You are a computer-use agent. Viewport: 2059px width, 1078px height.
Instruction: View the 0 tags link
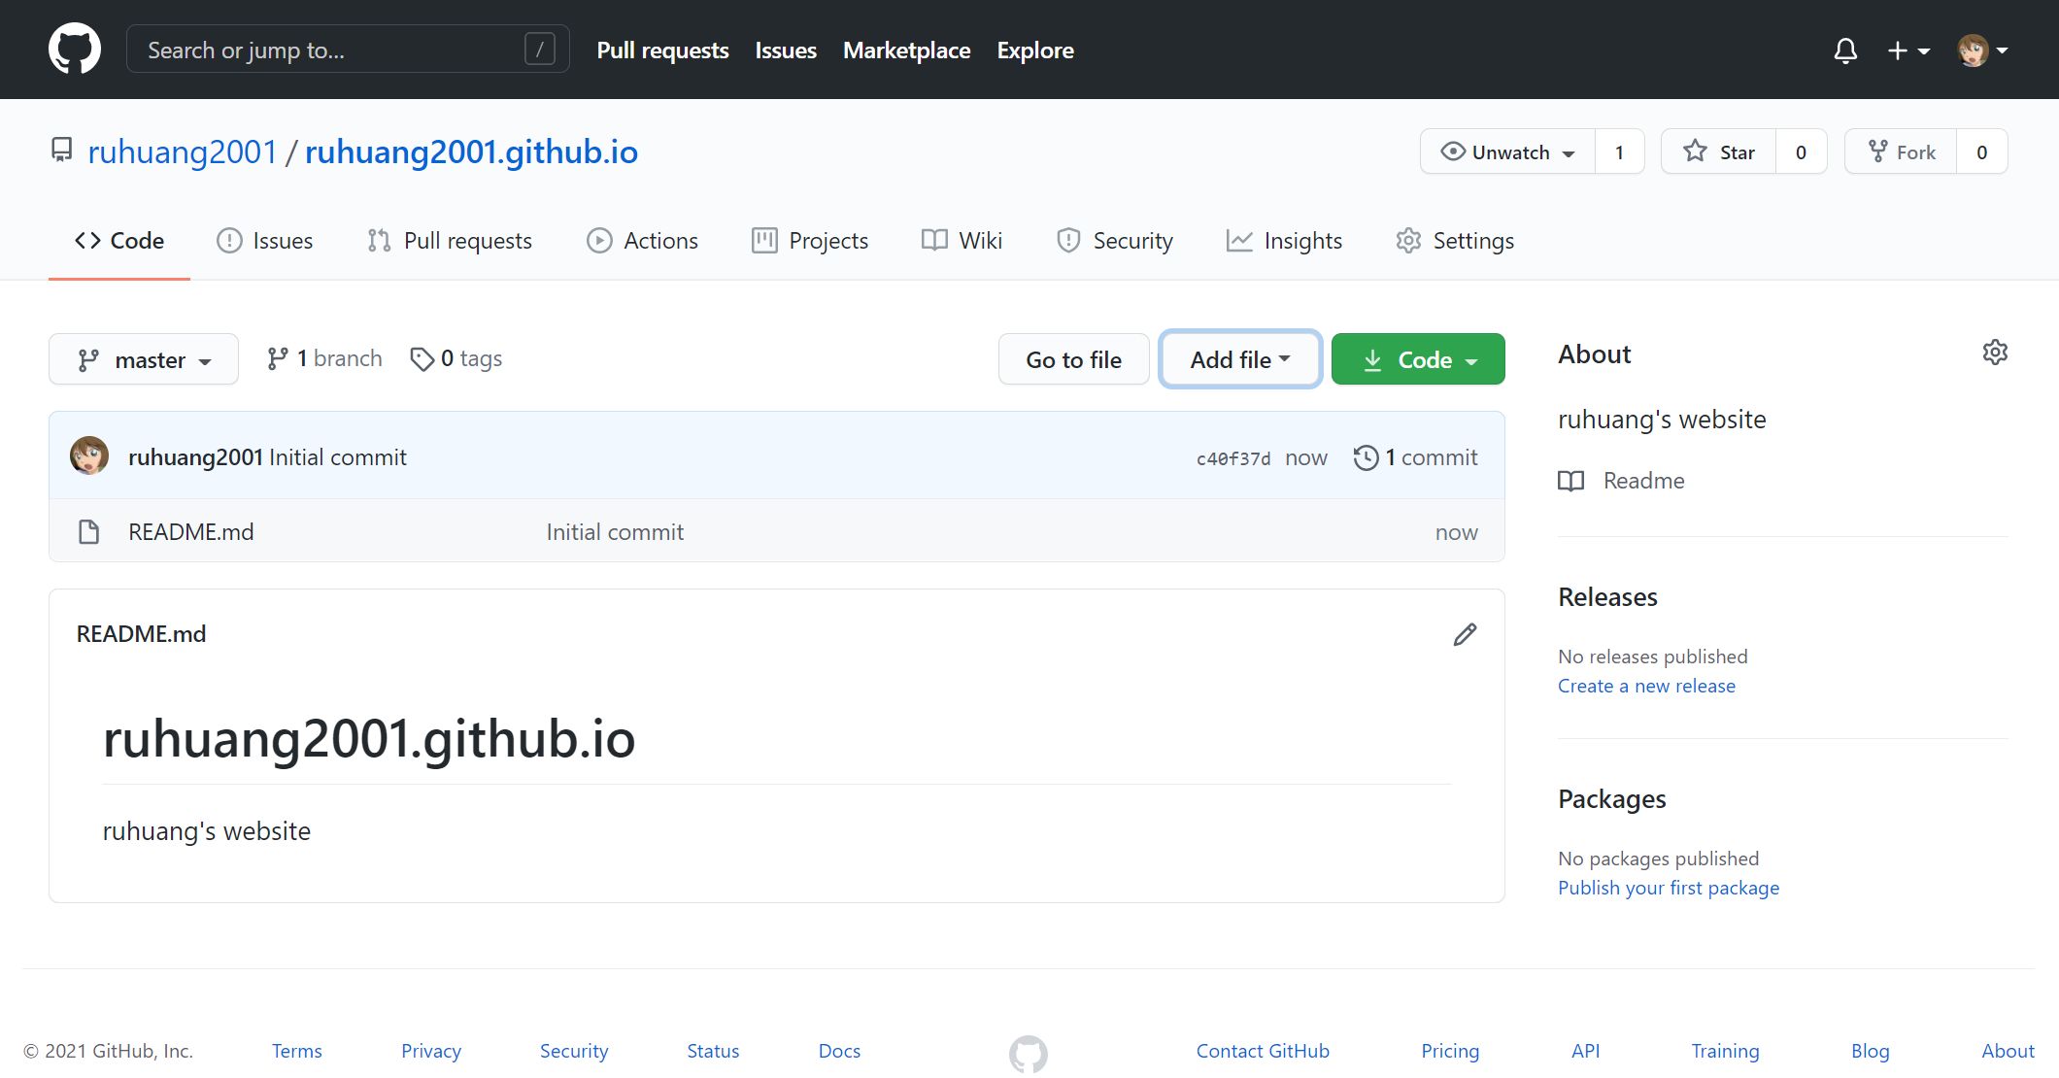pyautogui.click(x=456, y=358)
